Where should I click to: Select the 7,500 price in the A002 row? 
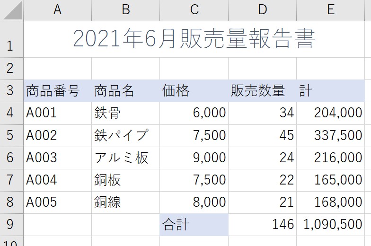(194, 135)
